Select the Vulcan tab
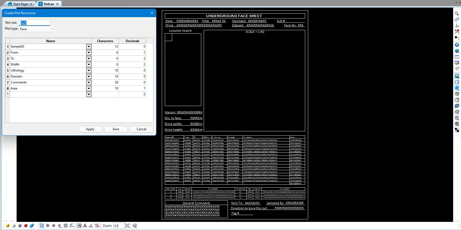Screen dimensions: 461x230 pyautogui.click(x=49, y=4)
